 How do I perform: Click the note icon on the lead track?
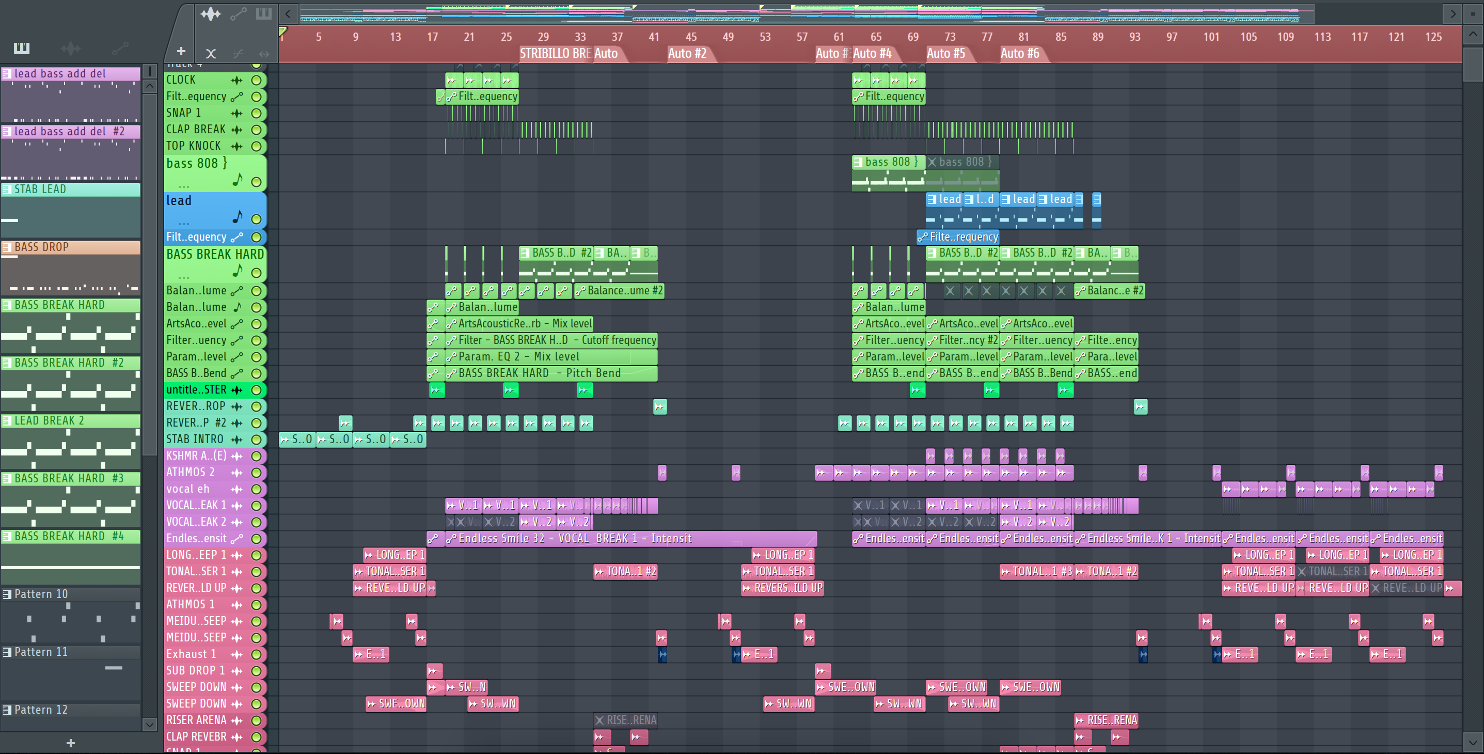[238, 216]
